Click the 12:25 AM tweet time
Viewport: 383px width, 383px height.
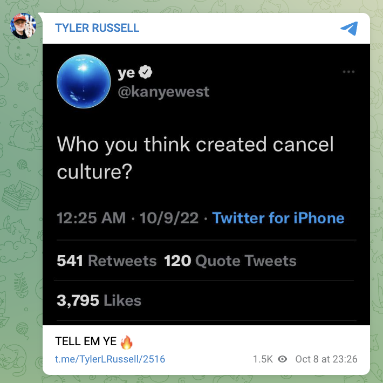point(91,218)
